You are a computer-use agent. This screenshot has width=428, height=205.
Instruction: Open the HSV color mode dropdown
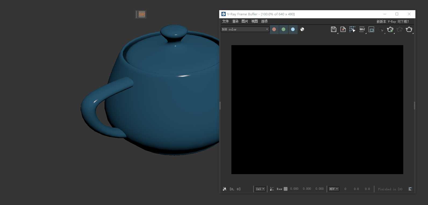pos(334,189)
